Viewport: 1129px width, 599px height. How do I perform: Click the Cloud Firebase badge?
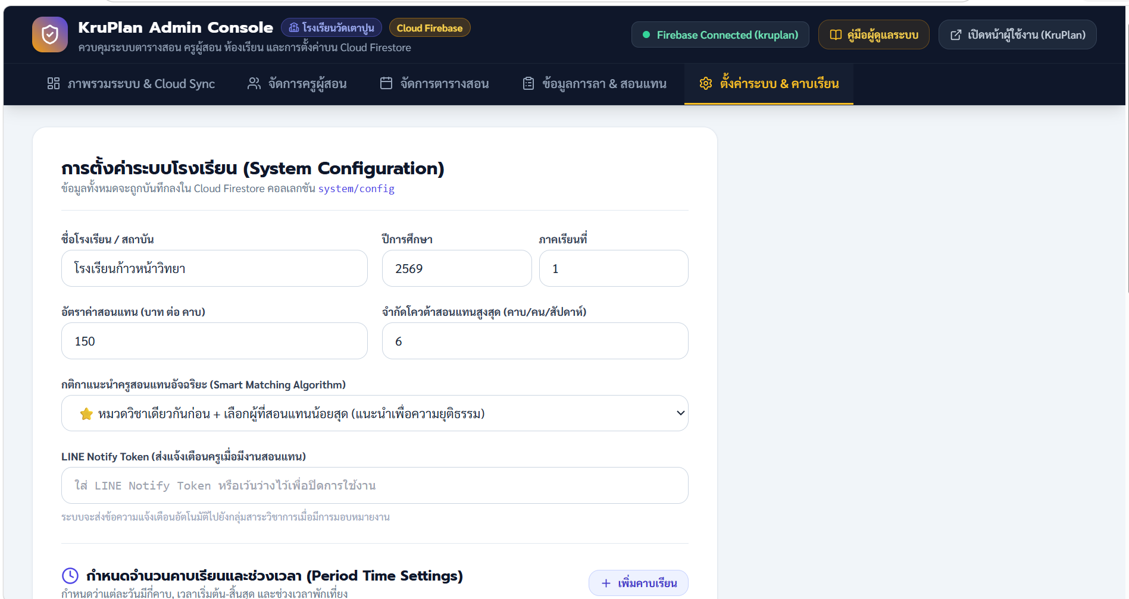430,28
